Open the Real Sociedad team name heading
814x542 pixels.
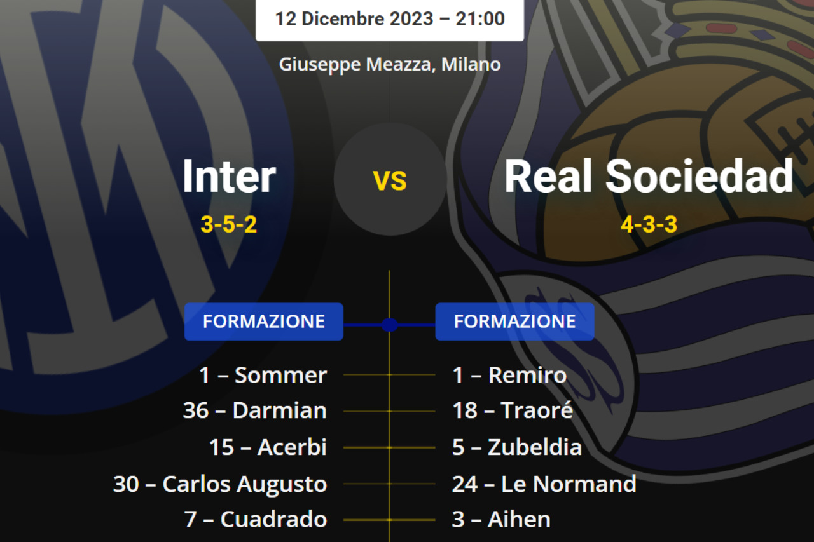649,176
